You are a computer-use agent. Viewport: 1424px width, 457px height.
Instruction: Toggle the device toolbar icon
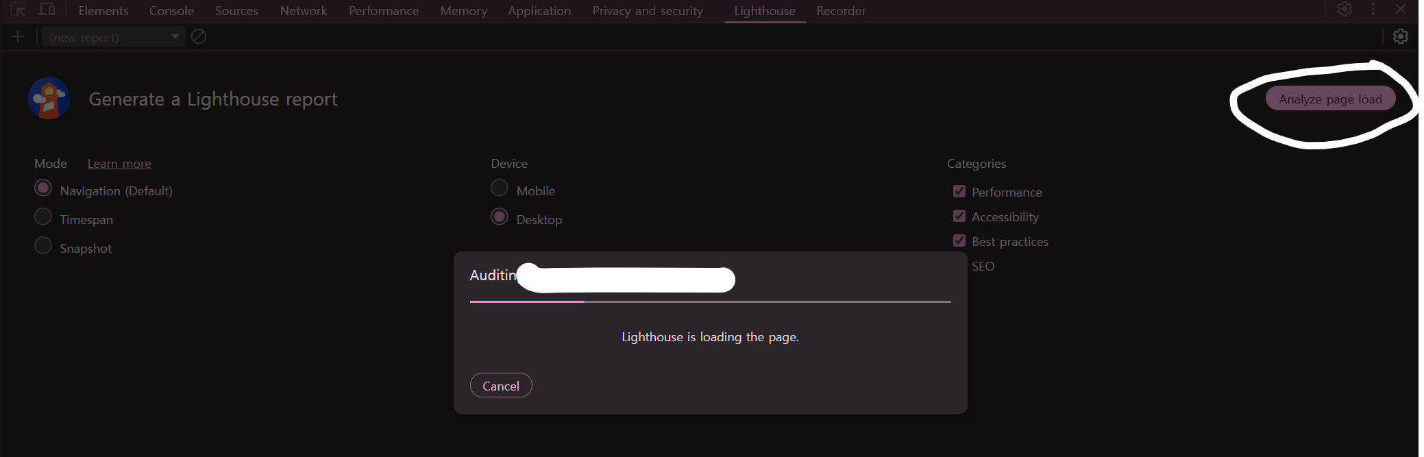tap(47, 10)
